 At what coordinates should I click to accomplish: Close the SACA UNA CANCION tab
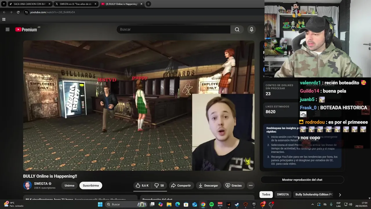click(49, 4)
